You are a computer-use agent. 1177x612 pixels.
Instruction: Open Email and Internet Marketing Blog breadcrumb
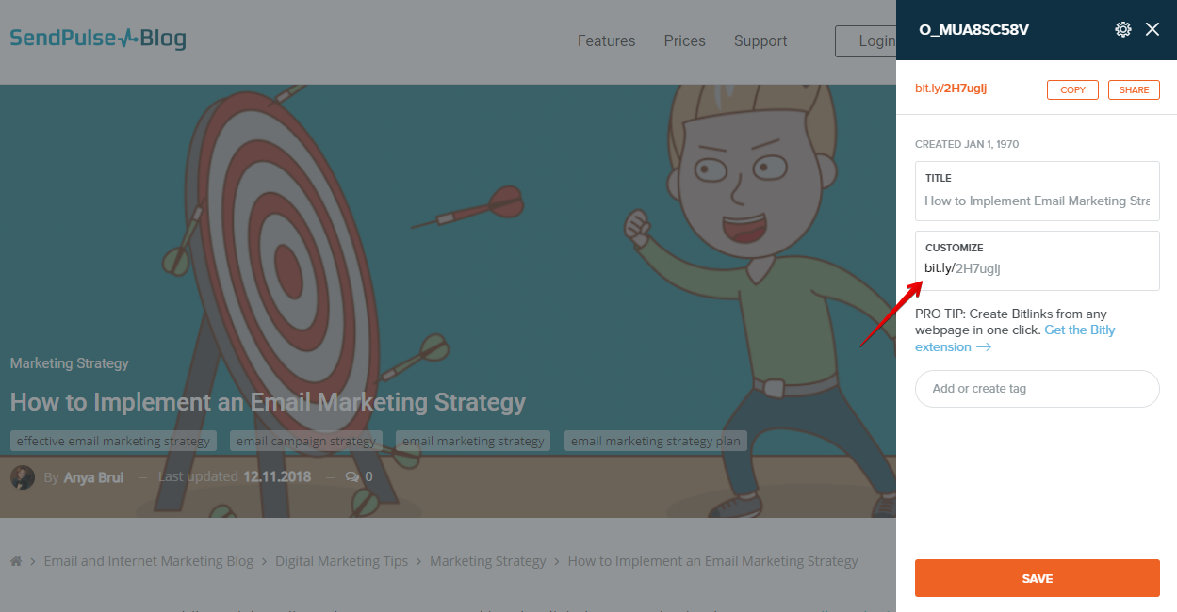[149, 561]
